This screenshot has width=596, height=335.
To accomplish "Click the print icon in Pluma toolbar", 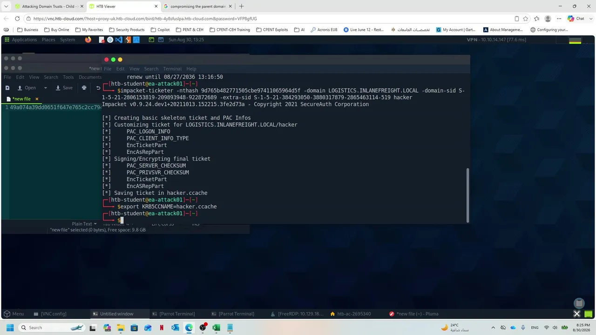I will pos(84,87).
